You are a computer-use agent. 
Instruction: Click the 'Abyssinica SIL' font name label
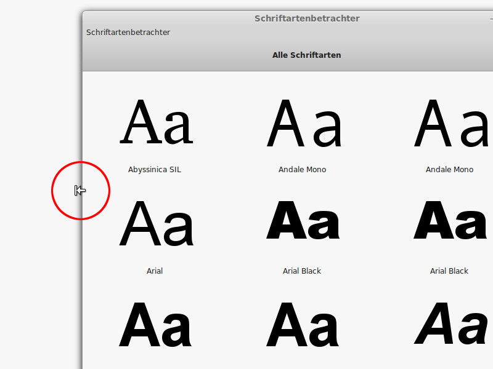click(x=155, y=170)
